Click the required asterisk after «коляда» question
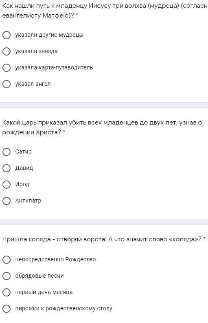 [204, 238]
